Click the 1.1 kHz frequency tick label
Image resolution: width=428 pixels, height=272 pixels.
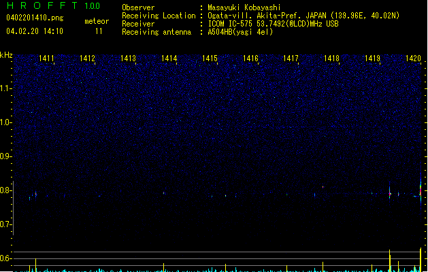[6, 88]
